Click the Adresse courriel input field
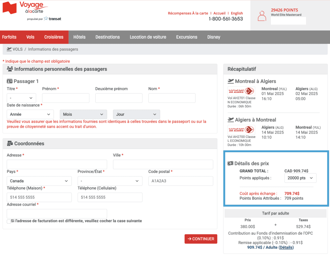 pyautogui.click(x=57, y=214)
